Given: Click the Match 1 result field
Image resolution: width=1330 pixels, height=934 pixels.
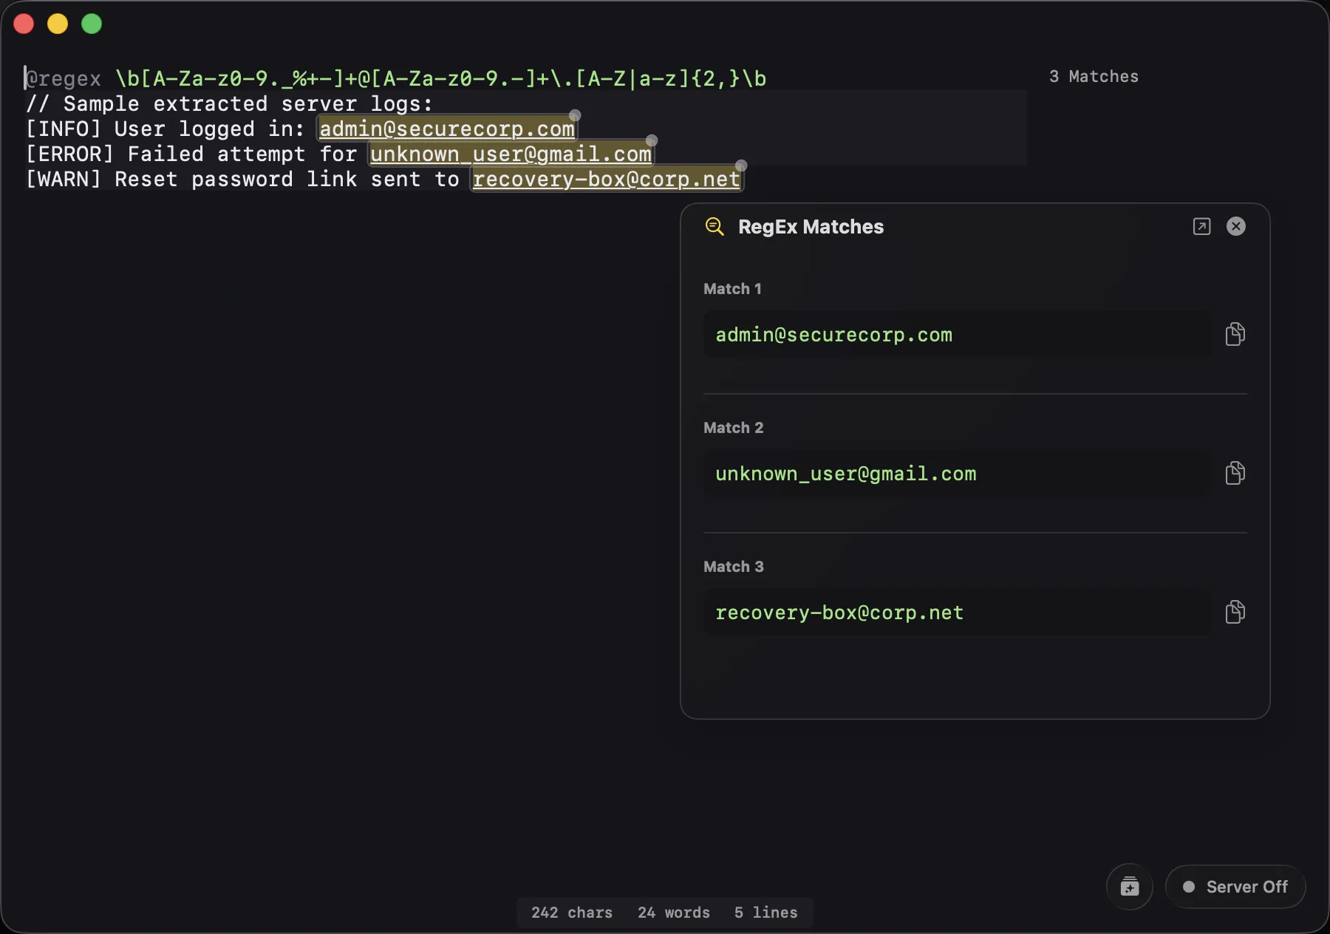Looking at the screenshot, I should click(x=958, y=334).
